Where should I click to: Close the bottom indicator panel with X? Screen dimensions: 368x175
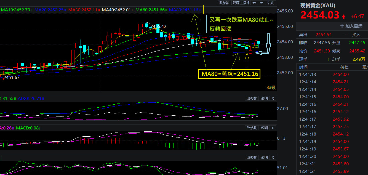coord(273,157)
